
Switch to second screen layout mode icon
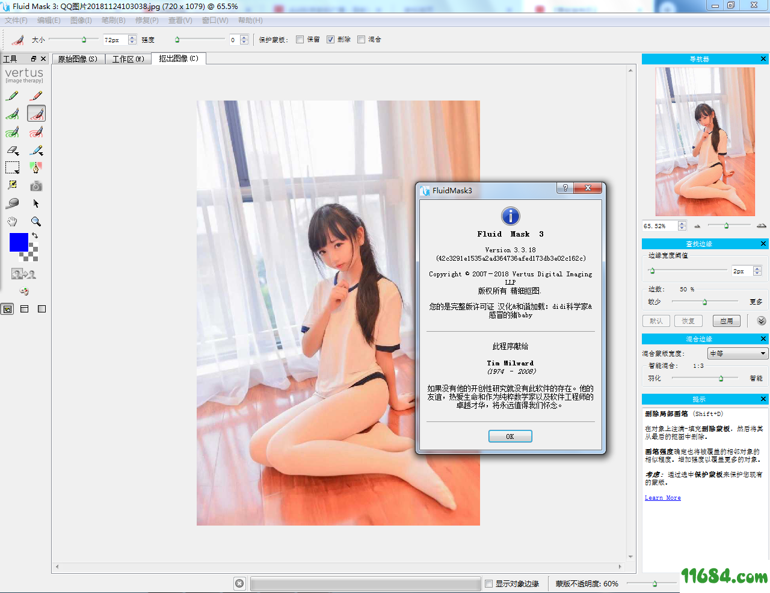(25, 309)
